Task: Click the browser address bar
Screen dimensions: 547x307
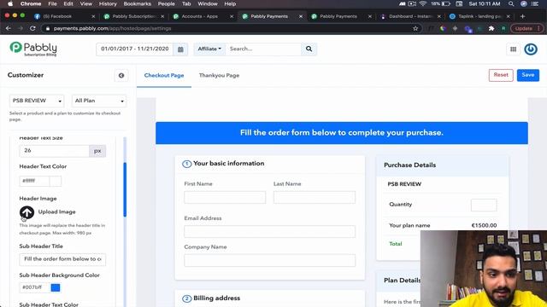Action: pos(230,28)
